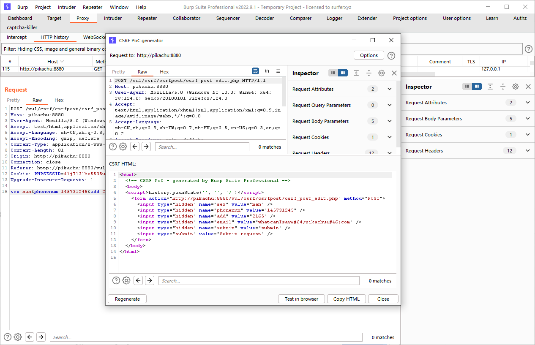Click Options button in CSRF PoC generator

[369, 55]
